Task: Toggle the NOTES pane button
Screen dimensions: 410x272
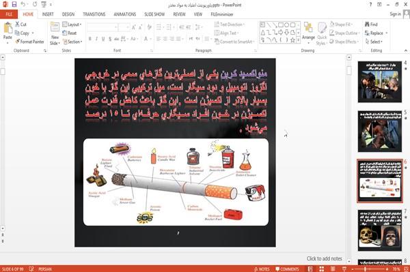Action: 262,269
